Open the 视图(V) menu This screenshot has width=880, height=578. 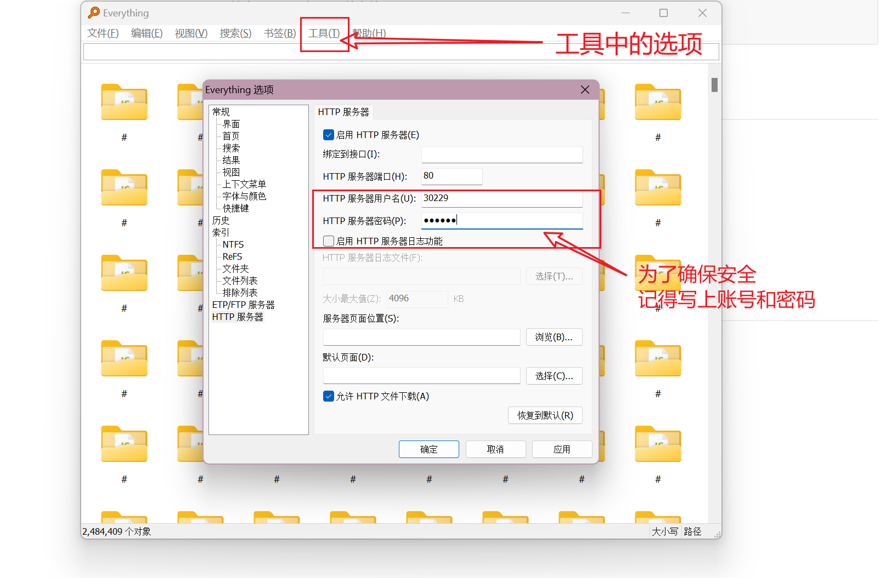(x=191, y=33)
